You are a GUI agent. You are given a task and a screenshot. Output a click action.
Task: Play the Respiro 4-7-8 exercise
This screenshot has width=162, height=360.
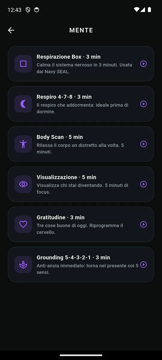pyautogui.click(x=143, y=104)
